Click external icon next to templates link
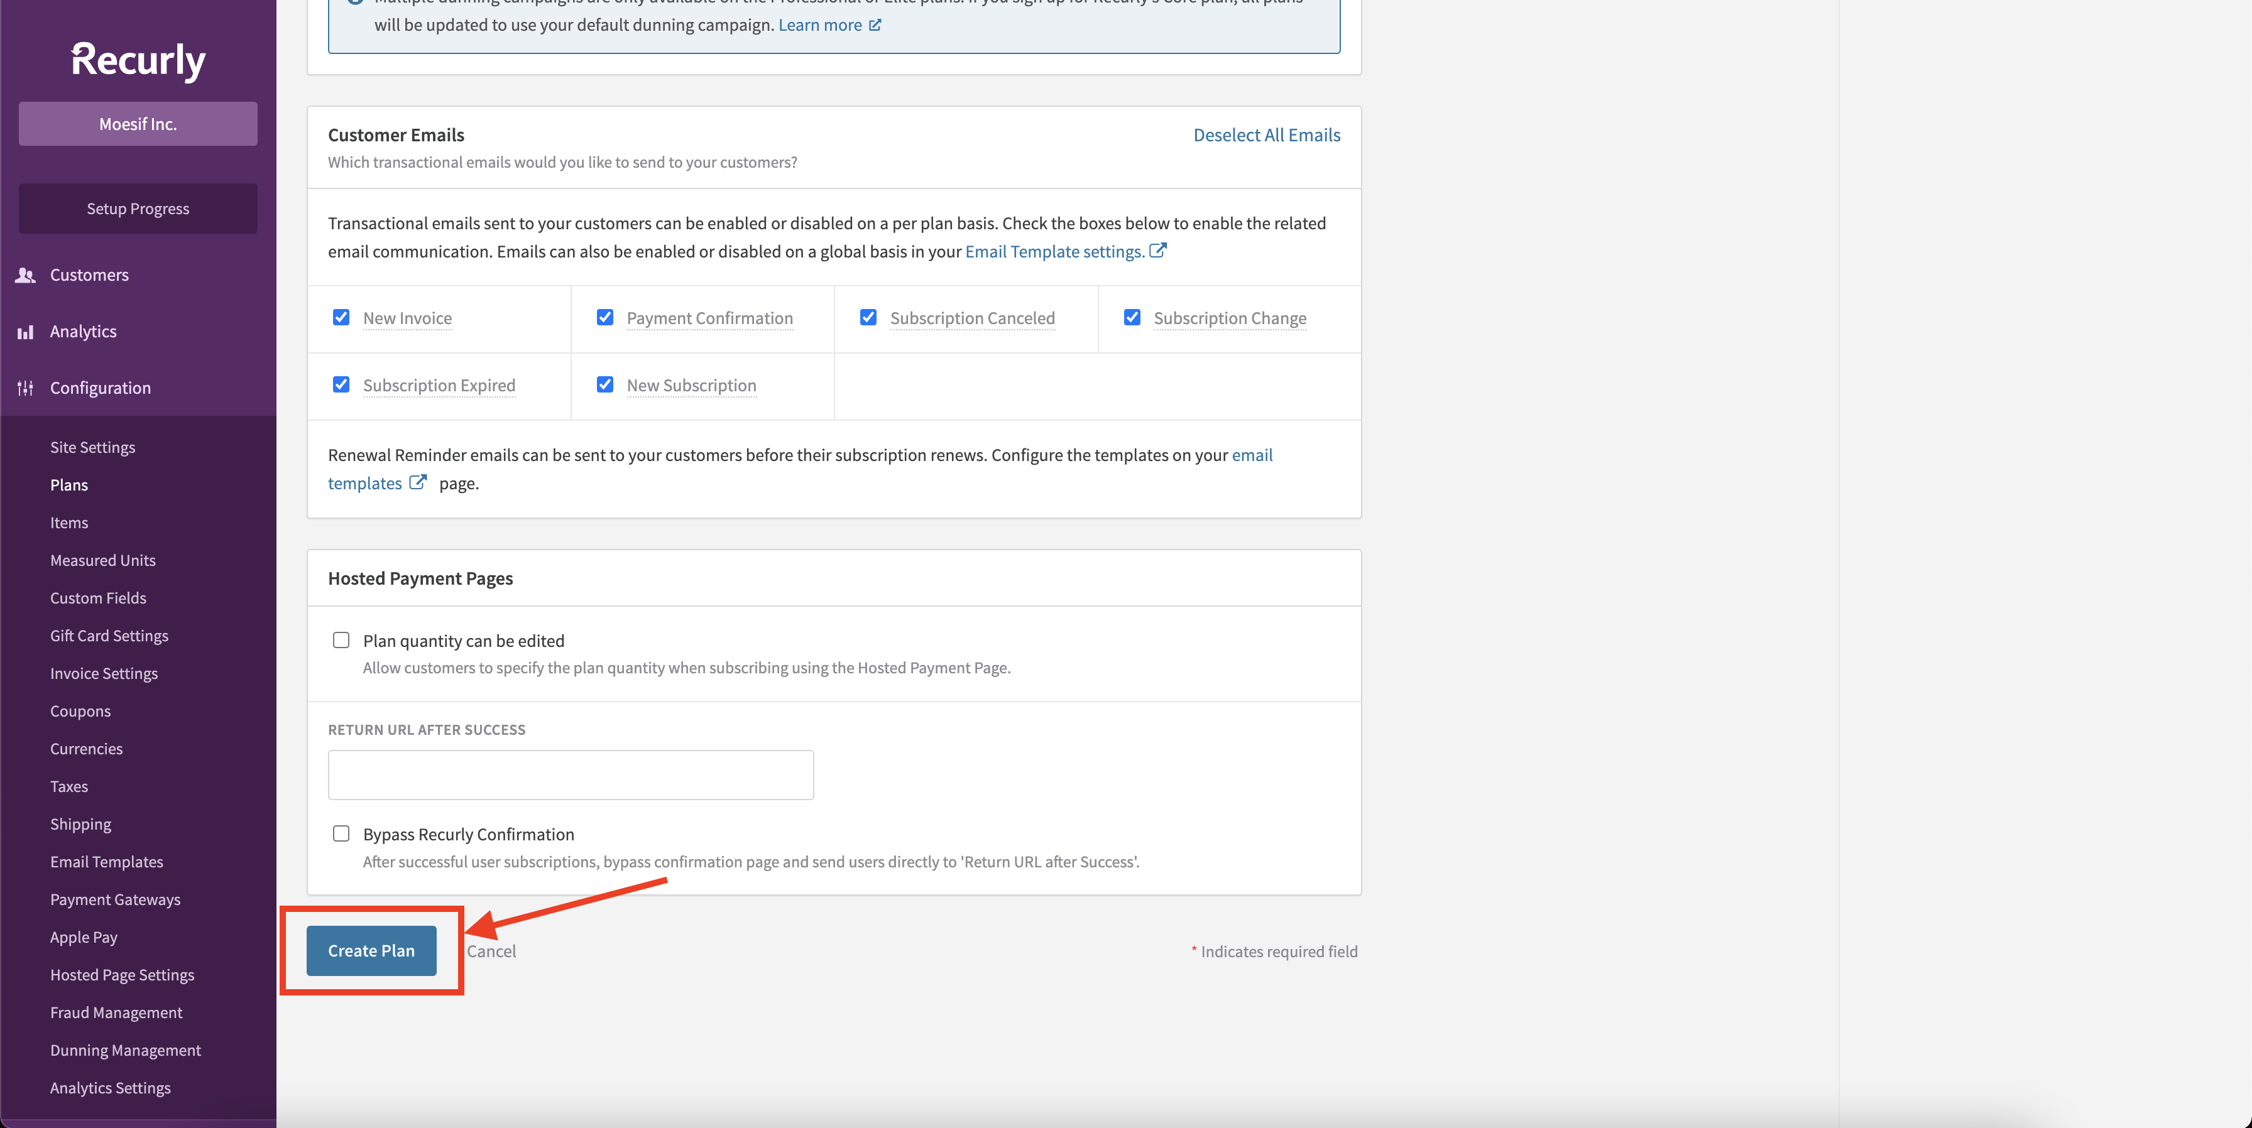The image size is (2252, 1128). 418,482
